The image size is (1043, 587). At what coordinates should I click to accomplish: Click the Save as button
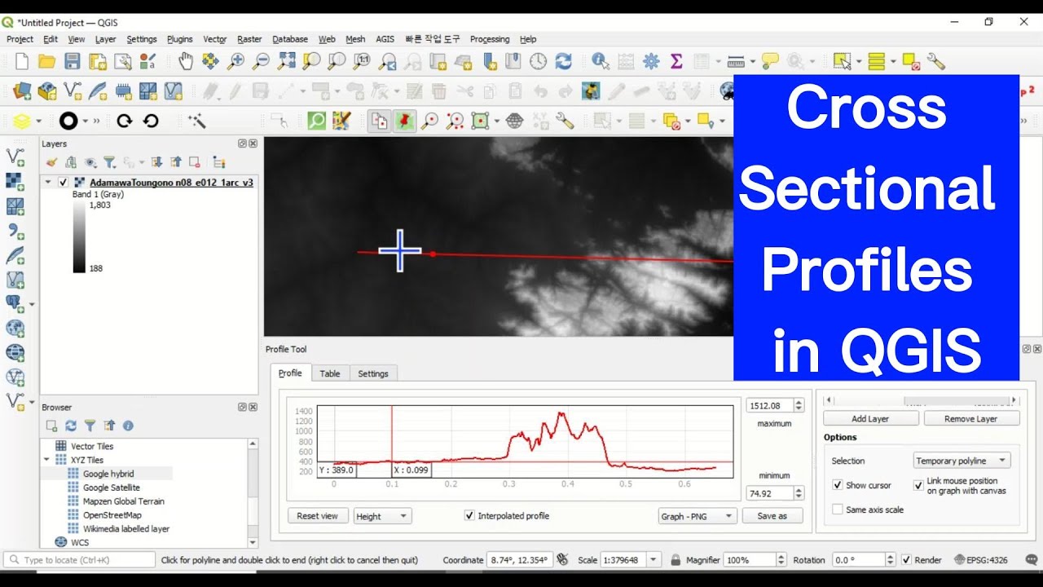772,516
